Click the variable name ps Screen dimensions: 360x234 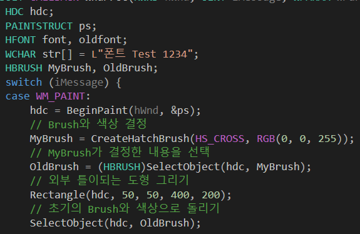point(85,27)
